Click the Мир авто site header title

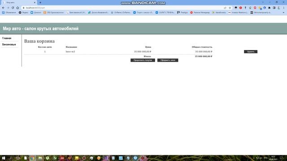coord(41,29)
